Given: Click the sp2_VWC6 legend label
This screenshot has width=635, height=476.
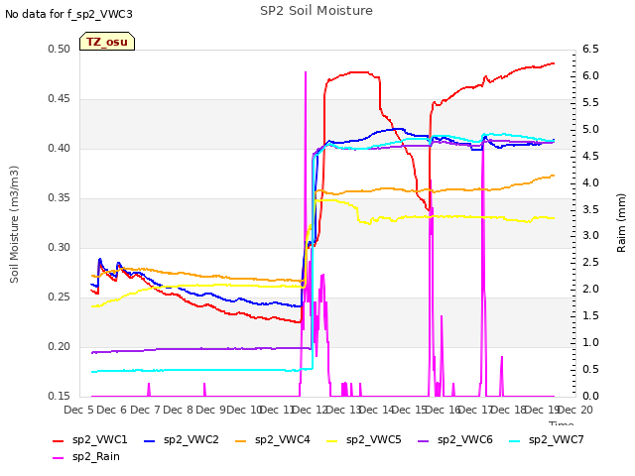Looking at the screenshot, I should click(465, 439).
